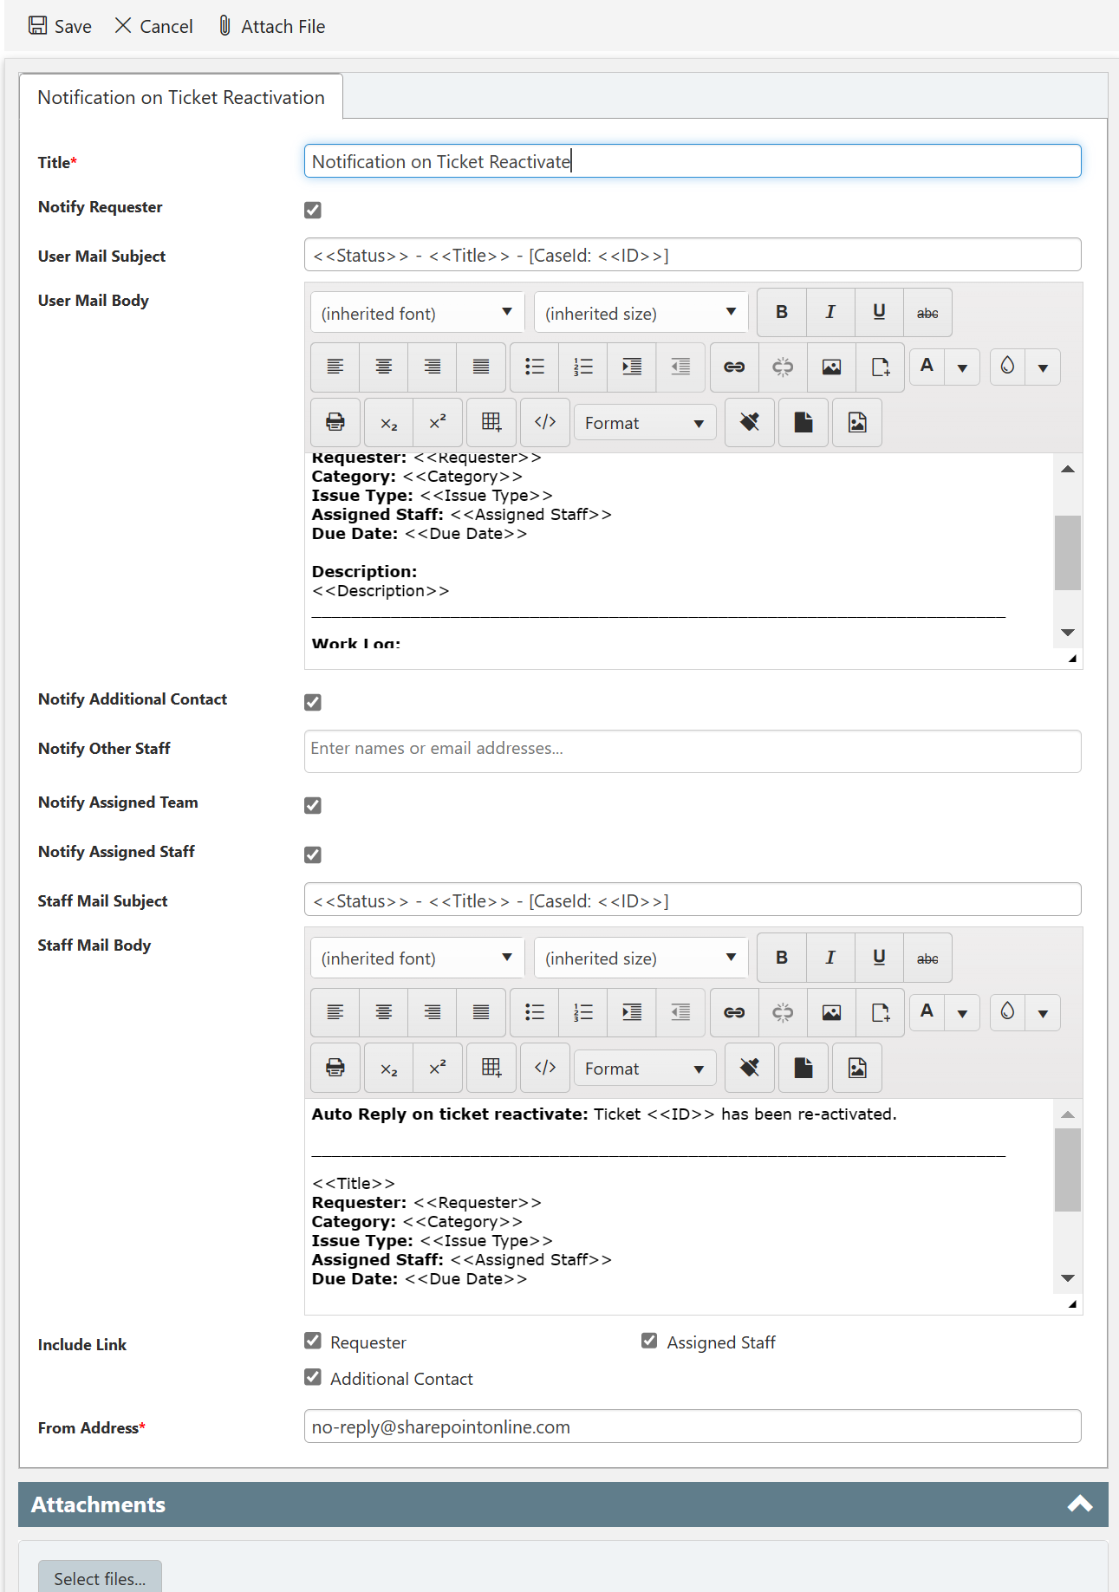Screen dimensions: 1119x1592
Task: Toggle Notify Assigned Team checkbox
Action: 313,805
